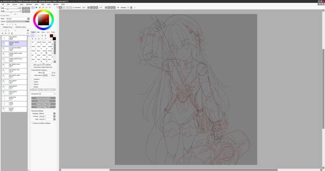Select the Zoom magnifier tool
This screenshot has height=171, width=325.
tap(36, 38)
